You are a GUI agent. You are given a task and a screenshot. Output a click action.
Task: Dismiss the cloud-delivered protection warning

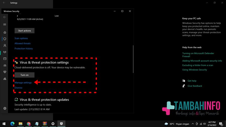point(18,88)
